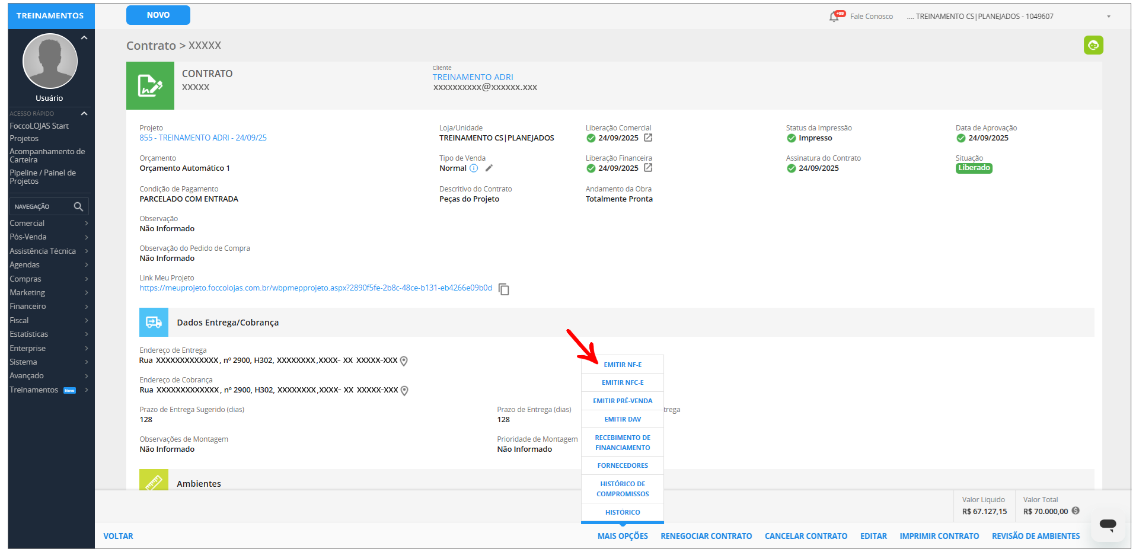Open FoccoLOJAS Start quick access
This screenshot has height=552, width=1136.
tap(39, 126)
